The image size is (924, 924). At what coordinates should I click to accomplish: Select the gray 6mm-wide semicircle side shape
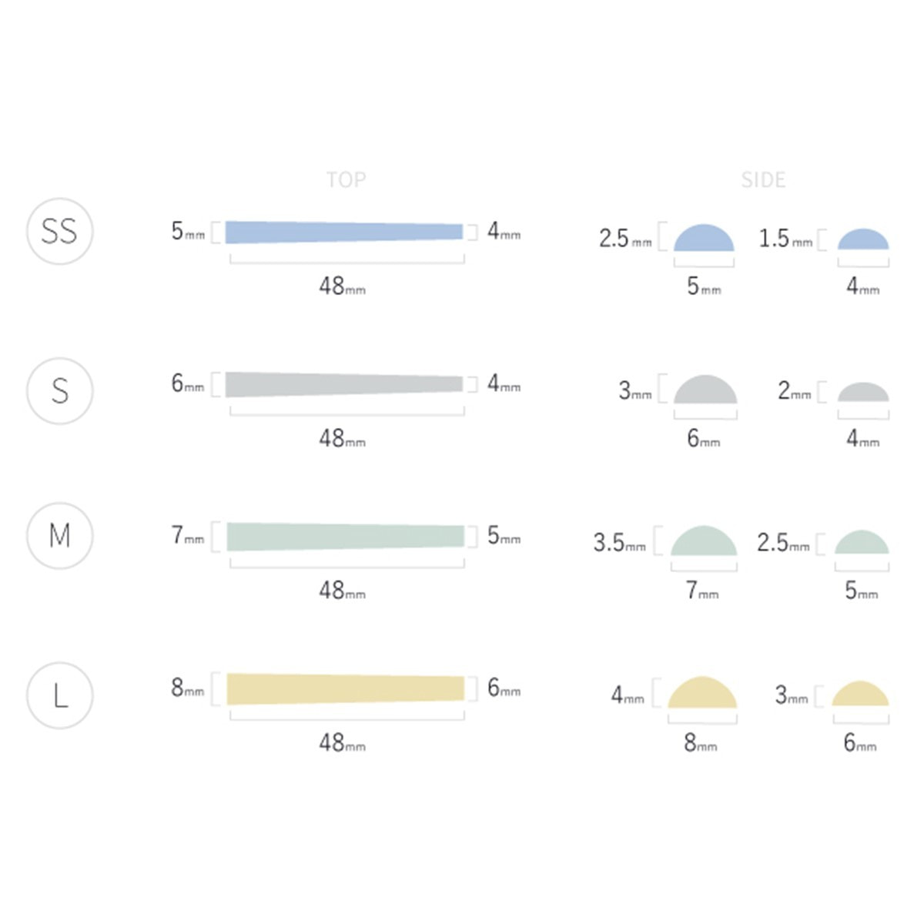click(x=705, y=391)
